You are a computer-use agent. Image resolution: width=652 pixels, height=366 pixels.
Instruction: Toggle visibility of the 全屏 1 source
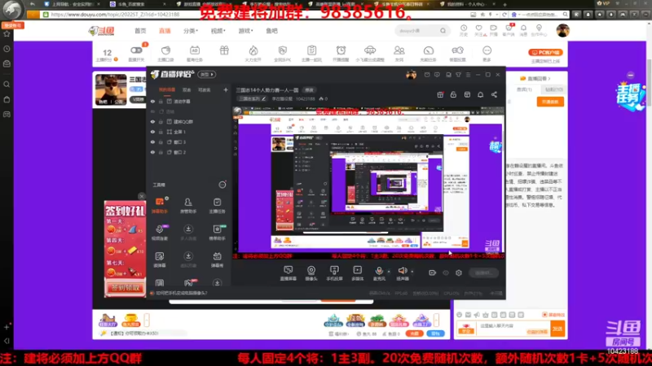coord(152,132)
